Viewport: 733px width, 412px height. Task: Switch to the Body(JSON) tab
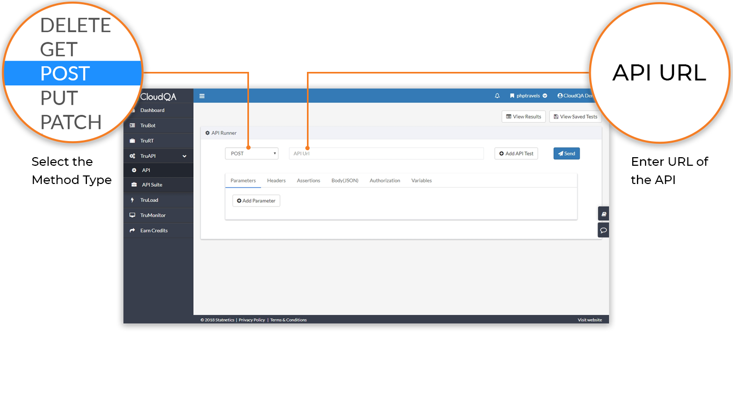click(345, 180)
